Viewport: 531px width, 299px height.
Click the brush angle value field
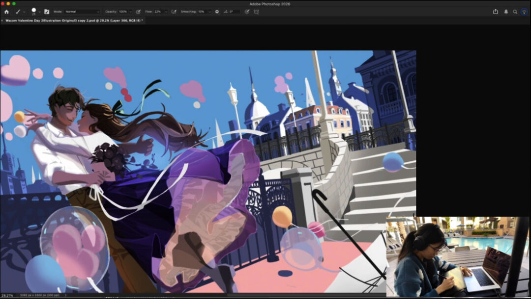coord(235,11)
